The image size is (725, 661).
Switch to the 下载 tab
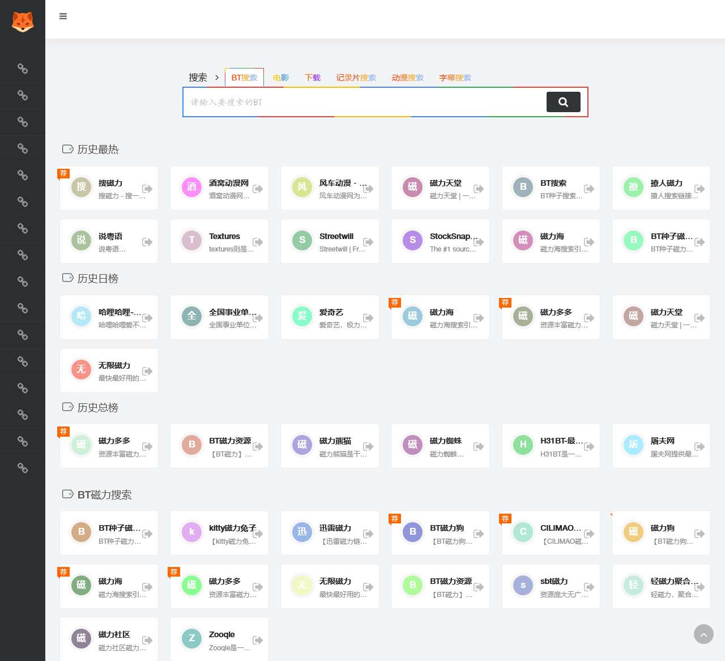coord(312,78)
